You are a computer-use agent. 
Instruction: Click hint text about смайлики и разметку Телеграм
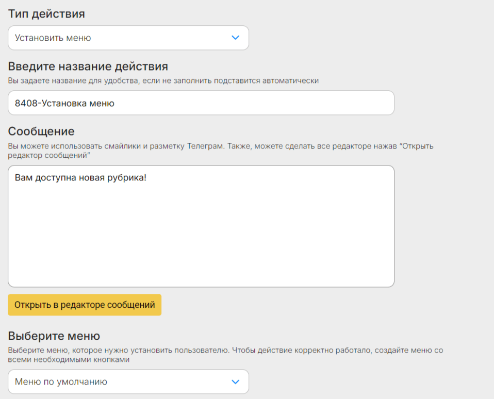click(221, 151)
